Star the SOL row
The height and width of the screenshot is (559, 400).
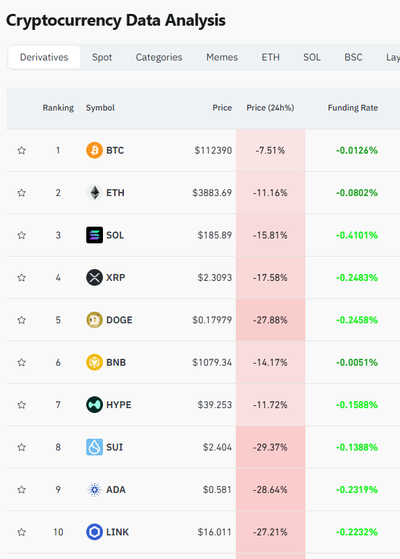tap(22, 235)
